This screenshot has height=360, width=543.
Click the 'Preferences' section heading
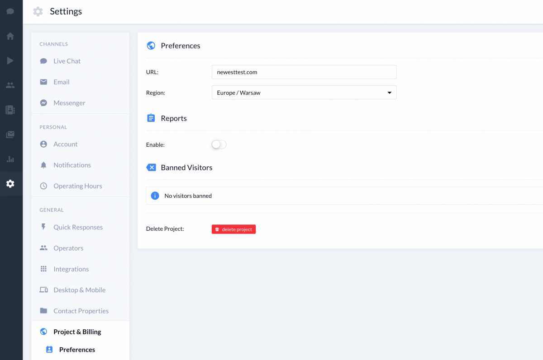[181, 46]
